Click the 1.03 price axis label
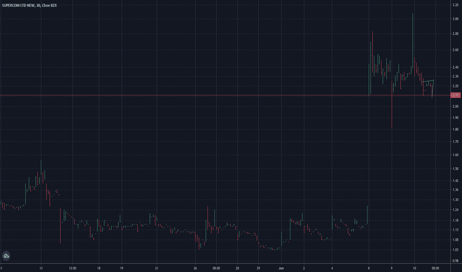 [455, 250]
